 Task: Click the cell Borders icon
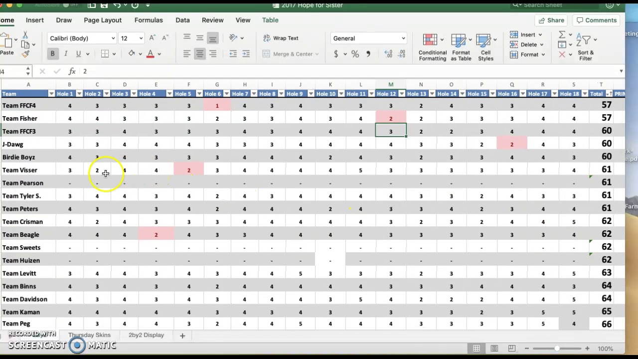pos(105,54)
